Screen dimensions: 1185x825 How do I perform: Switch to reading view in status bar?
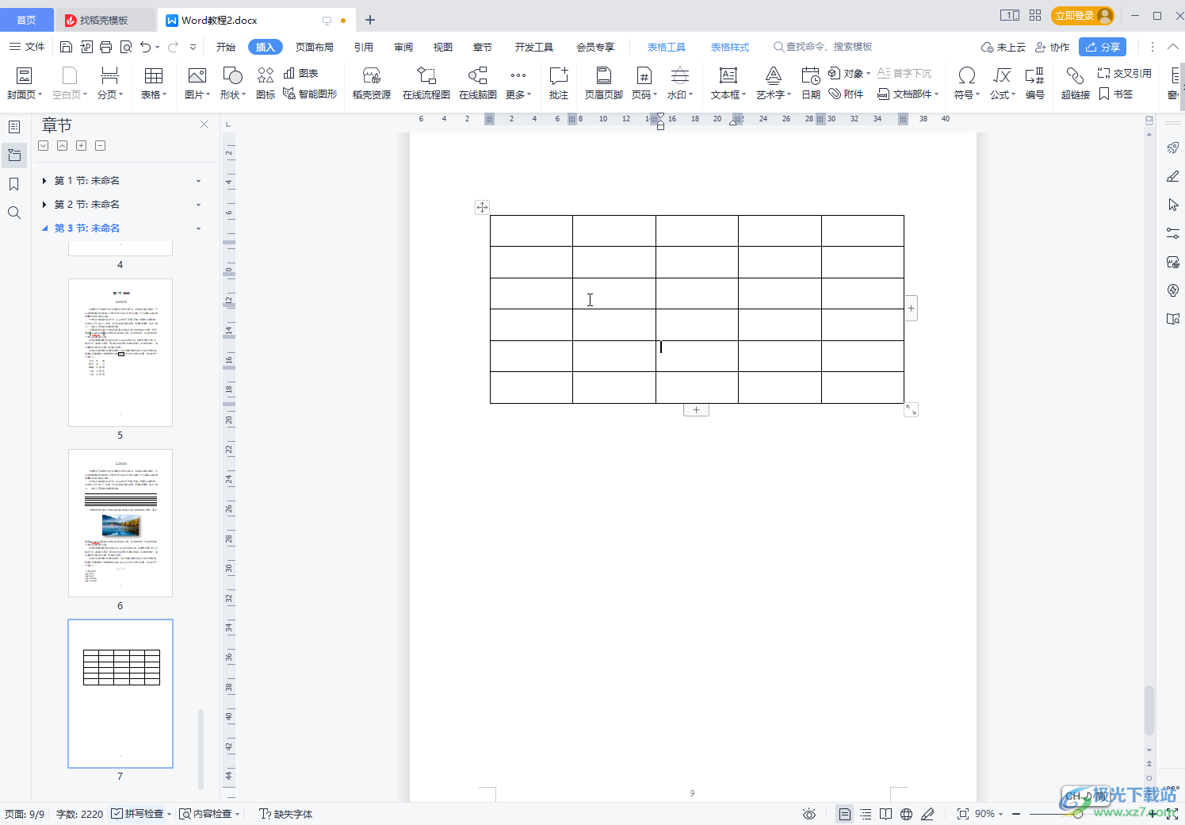(886, 814)
